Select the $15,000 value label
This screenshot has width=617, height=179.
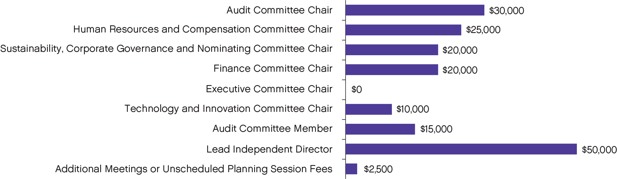pyautogui.click(x=436, y=129)
